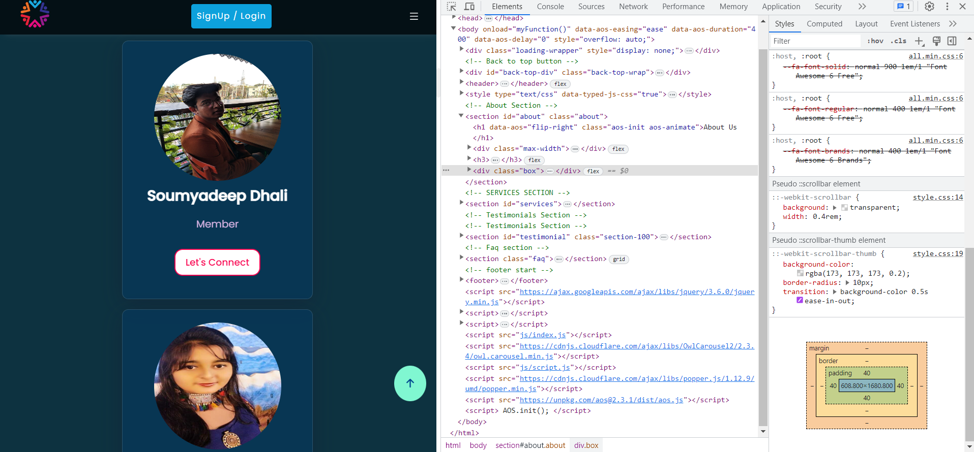This screenshot has width=974, height=452.
Task: Open the Performance tab
Action: [683, 7]
